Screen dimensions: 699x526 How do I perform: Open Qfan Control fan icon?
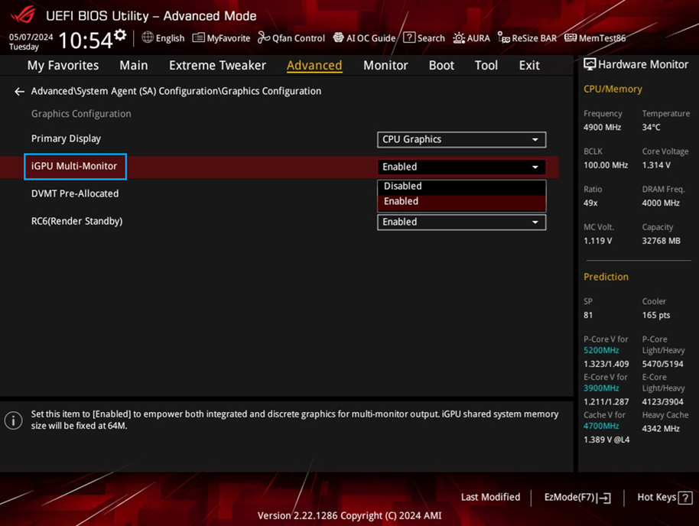263,37
